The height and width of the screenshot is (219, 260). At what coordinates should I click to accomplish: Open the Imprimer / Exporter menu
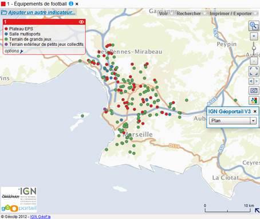pyautogui.click(x=231, y=13)
